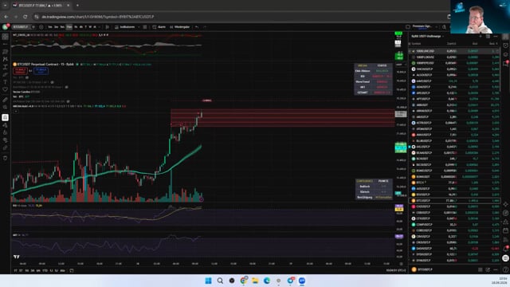Viewport: 510px width, 287px height.
Task: Select the crosshair cursor tool
Action: pyautogui.click(x=6, y=37)
